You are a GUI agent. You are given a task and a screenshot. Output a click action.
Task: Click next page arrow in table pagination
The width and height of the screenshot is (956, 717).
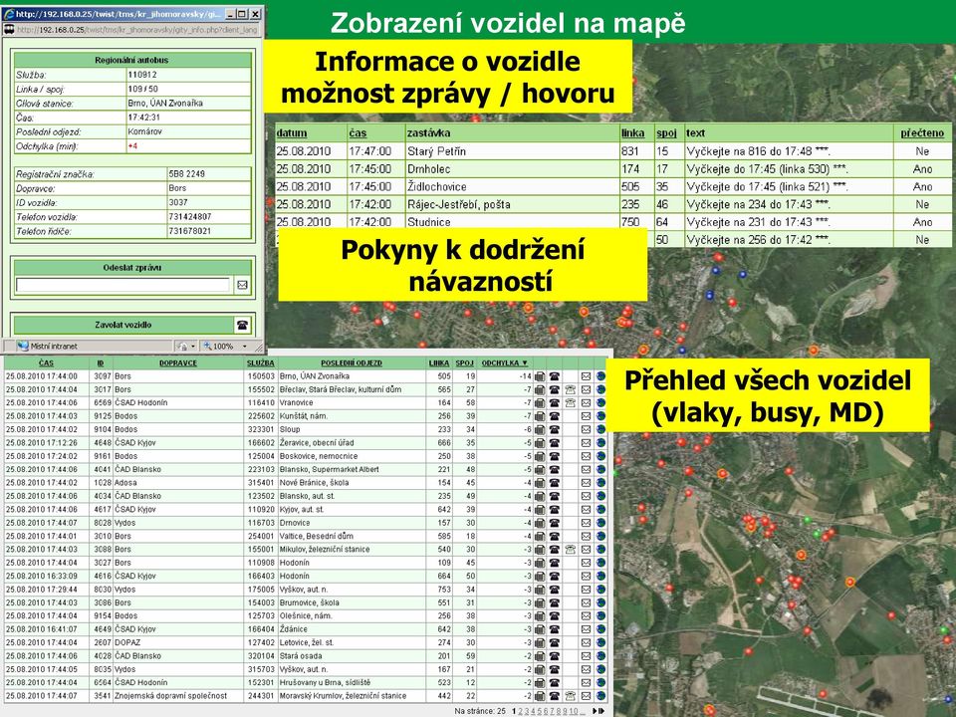tap(596, 711)
